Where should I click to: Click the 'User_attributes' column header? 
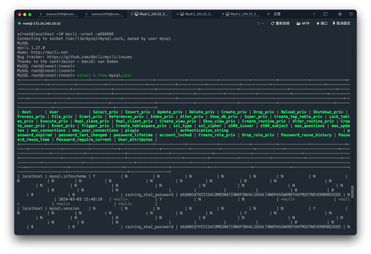tap(135, 139)
